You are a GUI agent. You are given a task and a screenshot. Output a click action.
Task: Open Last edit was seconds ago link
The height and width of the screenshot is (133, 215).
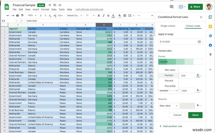[x=89, y=9]
